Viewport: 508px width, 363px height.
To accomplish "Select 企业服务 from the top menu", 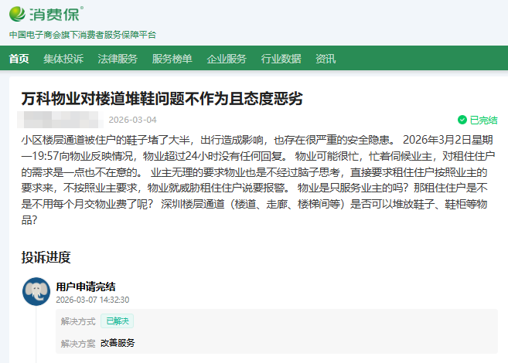I will click(x=227, y=59).
